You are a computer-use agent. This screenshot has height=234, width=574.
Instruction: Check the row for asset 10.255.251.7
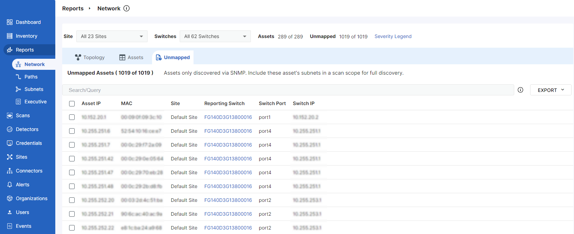click(72, 145)
